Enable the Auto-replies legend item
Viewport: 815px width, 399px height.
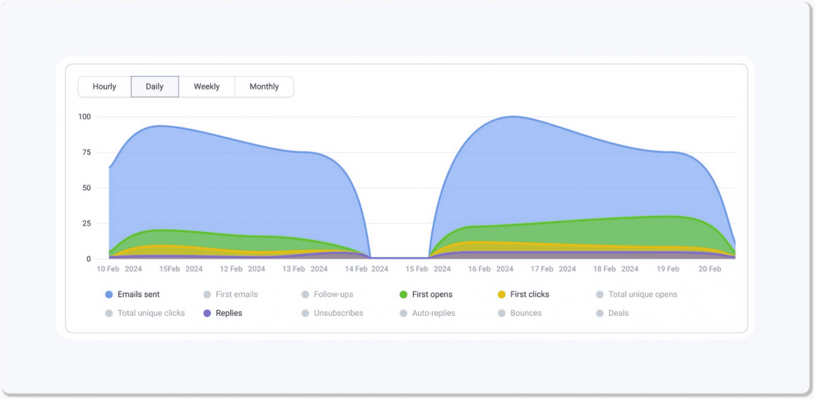click(x=428, y=313)
